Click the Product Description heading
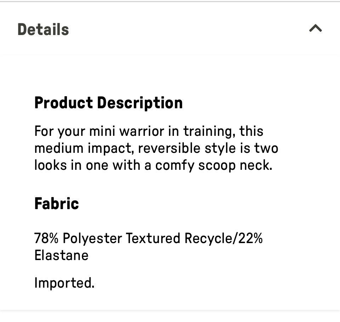The height and width of the screenshot is (322, 340). click(108, 103)
